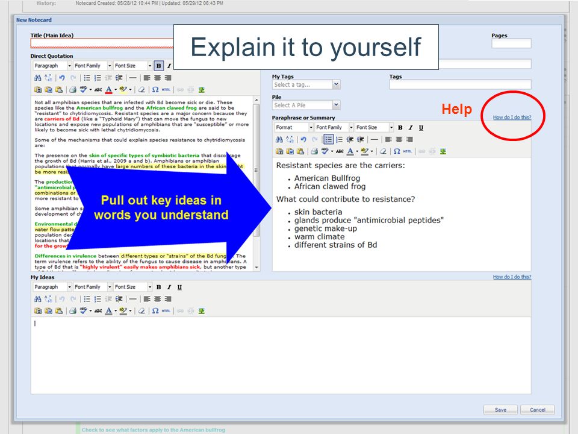The height and width of the screenshot is (434, 578).
Task: Click Indent icon in My Ideas toolbar
Action: point(119,299)
